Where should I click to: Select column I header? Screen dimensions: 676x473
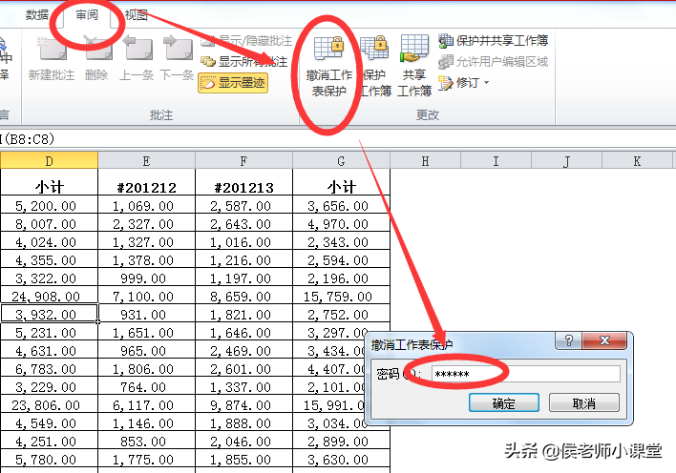(496, 160)
